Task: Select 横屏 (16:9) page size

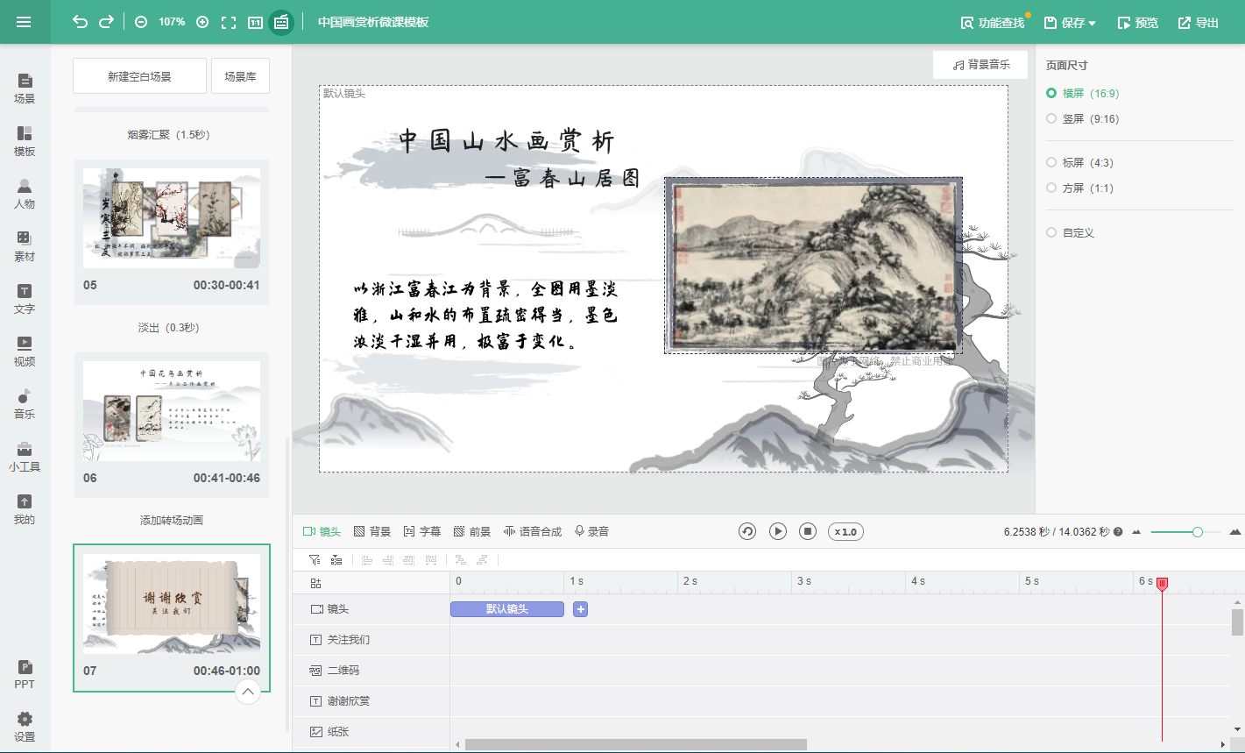Action: (1082, 93)
